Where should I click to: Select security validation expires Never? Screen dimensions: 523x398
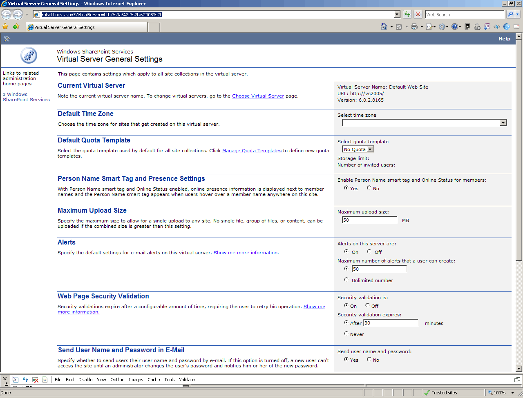pos(346,334)
